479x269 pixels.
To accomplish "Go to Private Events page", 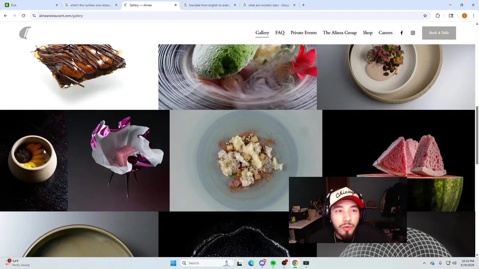I will click(303, 33).
